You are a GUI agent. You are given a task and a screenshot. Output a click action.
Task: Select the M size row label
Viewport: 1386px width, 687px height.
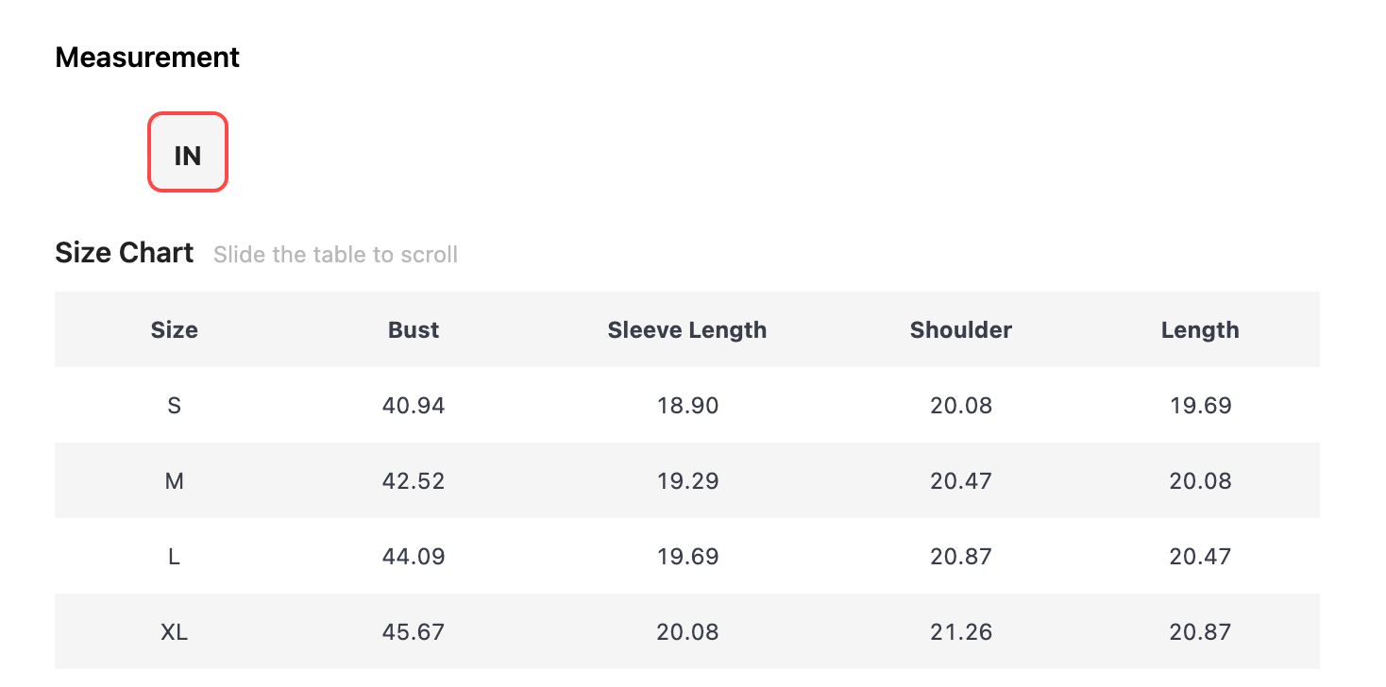click(175, 480)
